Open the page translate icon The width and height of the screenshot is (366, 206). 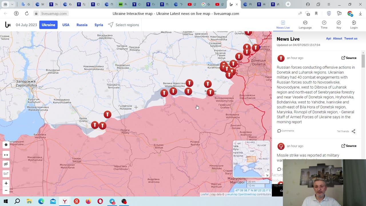click(x=300, y=13)
